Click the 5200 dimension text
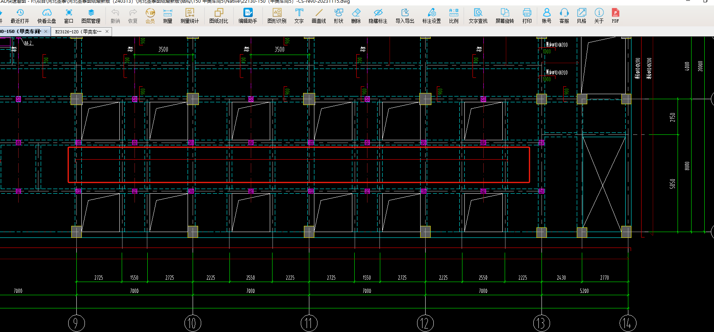714x332 pixels. click(x=584, y=291)
